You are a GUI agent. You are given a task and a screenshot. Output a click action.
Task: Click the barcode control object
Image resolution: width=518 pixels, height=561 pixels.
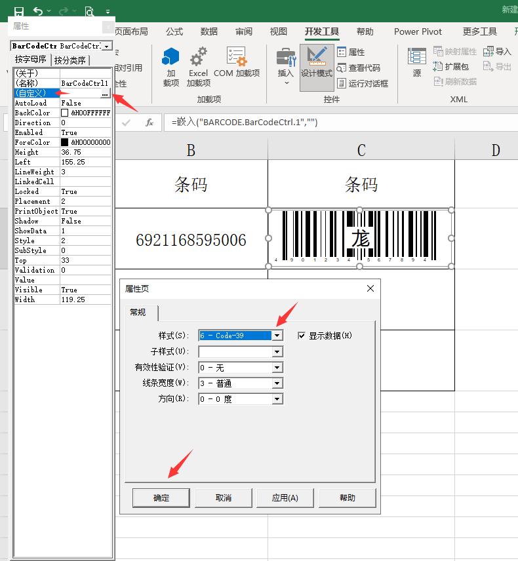click(360, 238)
